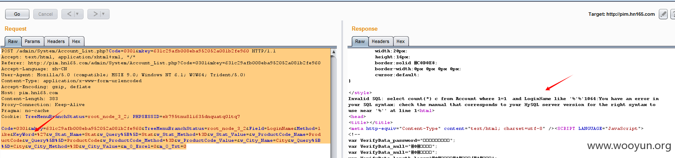Click the User-Agent Mozilla/5.0 header line
675x158 pixels.
123,75
